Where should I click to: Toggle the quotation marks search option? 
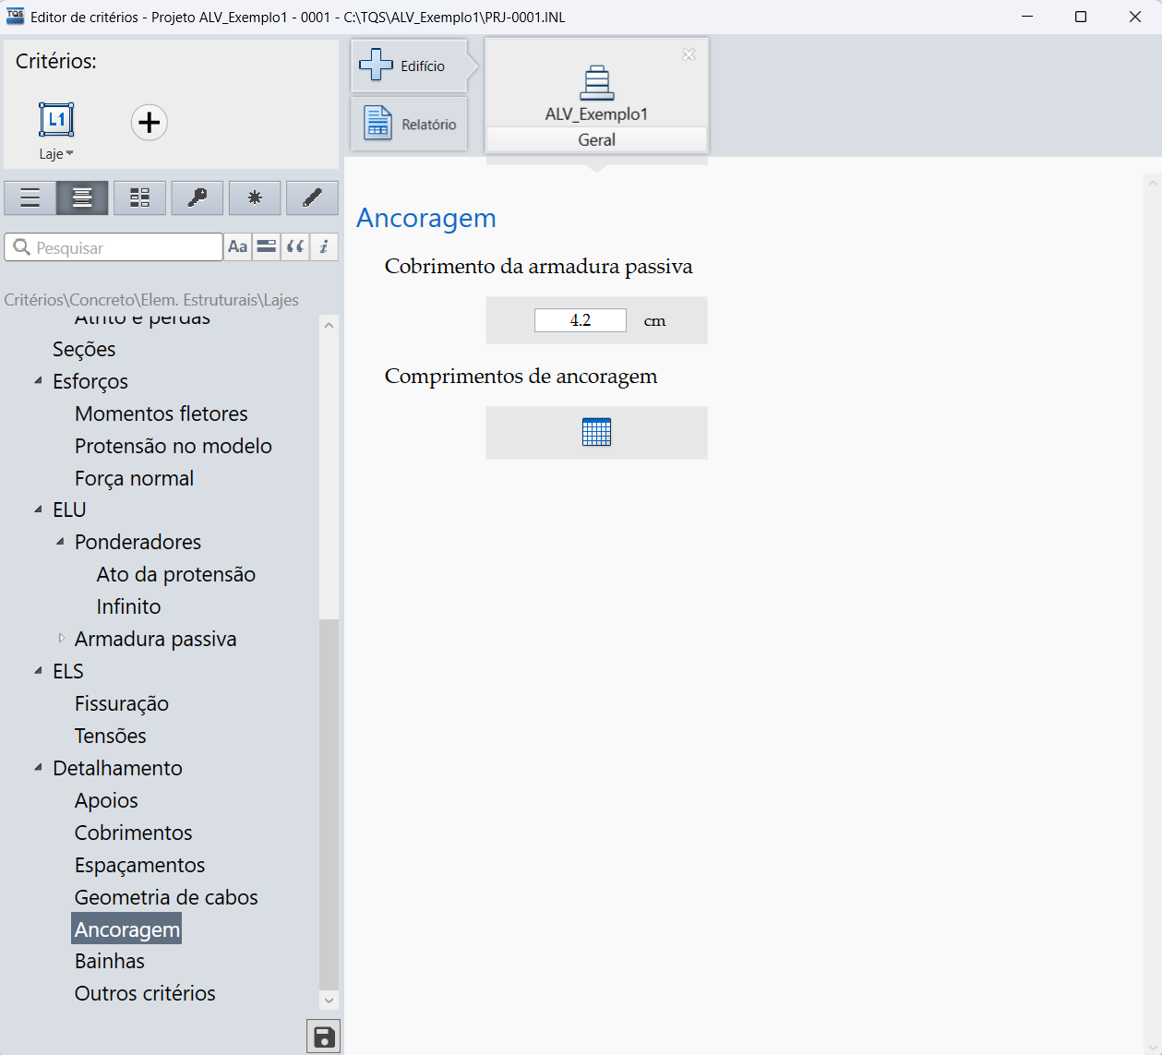coord(295,246)
